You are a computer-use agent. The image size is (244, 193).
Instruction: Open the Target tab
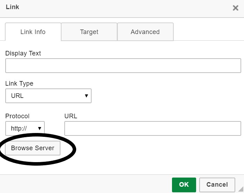[89, 32]
